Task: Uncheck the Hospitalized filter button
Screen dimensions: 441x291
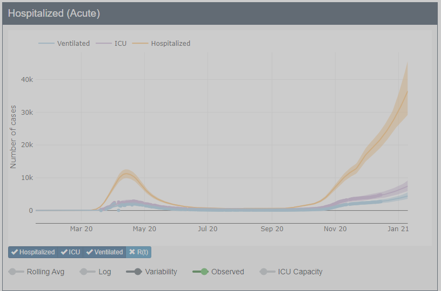Action: click(33, 252)
